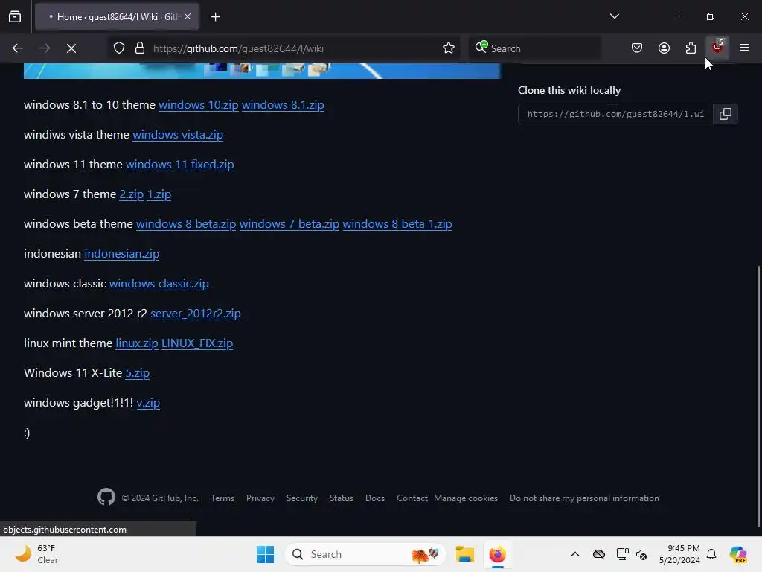Launch Copilot preview from taskbar
Screen dimensions: 762x572
(738, 554)
